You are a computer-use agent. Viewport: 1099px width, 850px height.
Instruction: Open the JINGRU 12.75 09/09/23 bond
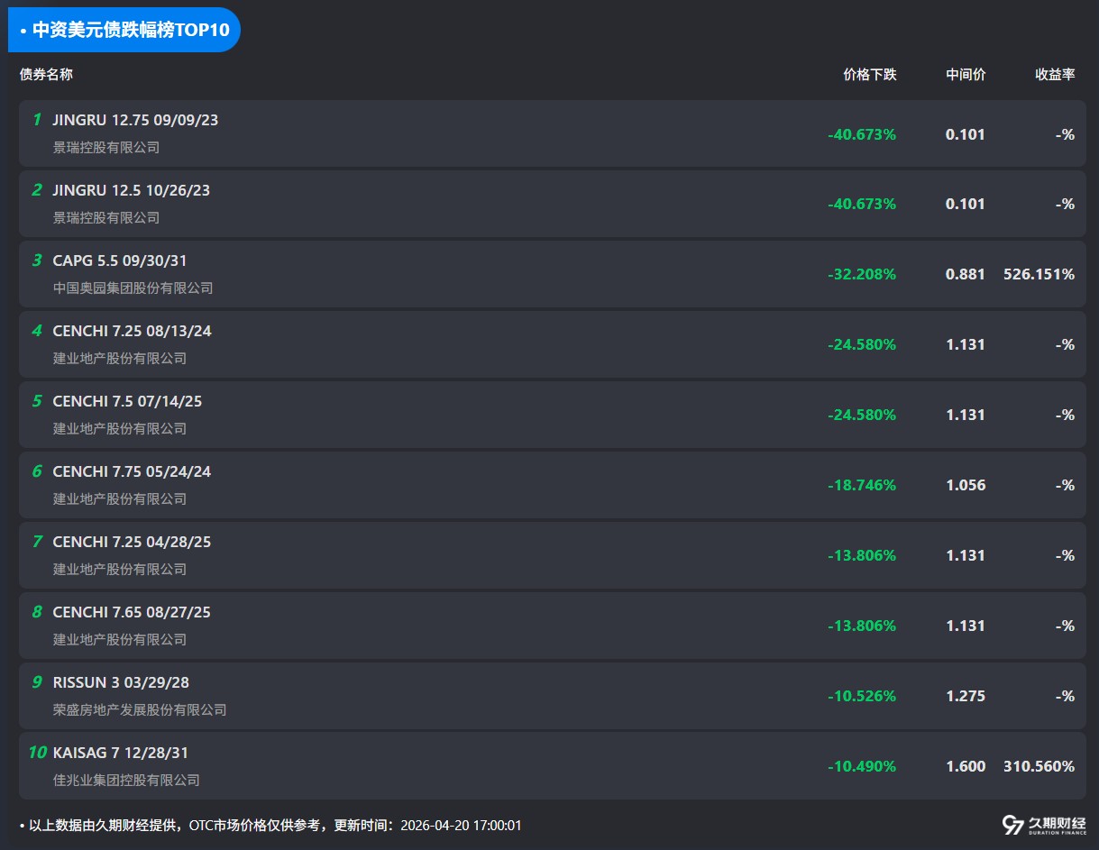click(x=135, y=120)
